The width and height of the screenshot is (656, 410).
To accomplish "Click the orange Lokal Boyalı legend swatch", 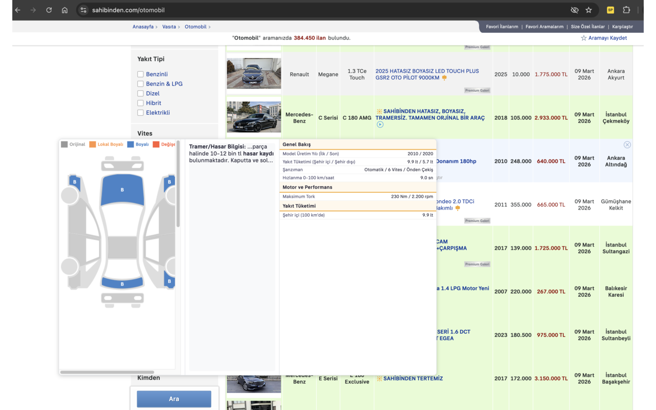I will pos(93,145).
